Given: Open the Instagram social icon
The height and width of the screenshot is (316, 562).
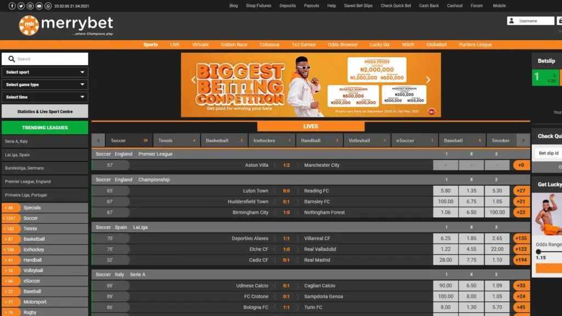Looking at the screenshot, I should tap(30, 6).
